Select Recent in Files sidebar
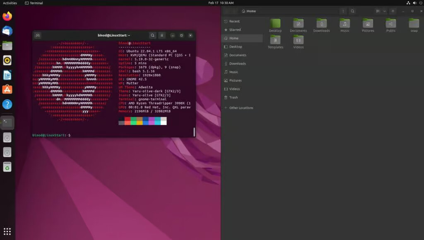Image resolution: width=424 pixels, height=240 pixels. pos(242,22)
